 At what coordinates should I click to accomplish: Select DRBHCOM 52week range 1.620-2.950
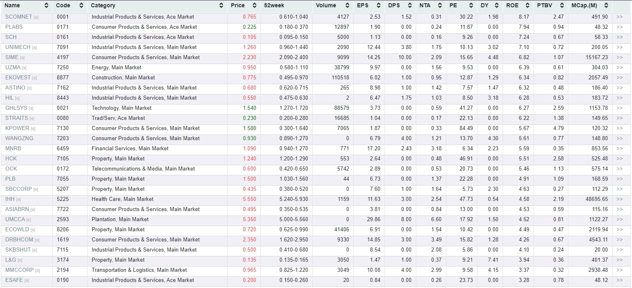[x=294, y=240]
